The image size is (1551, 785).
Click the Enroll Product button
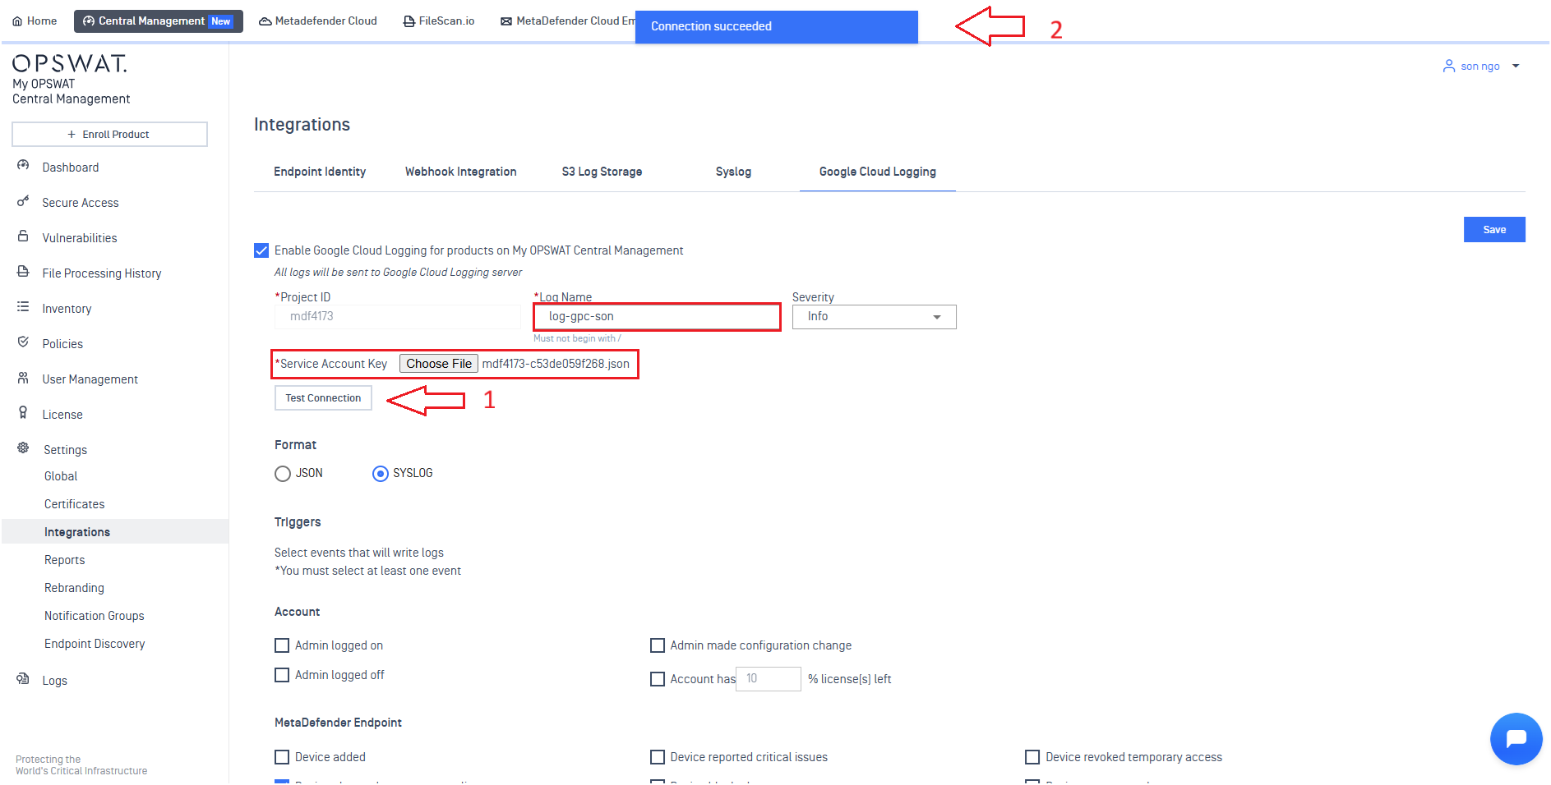pyautogui.click(x=109, y=135)
